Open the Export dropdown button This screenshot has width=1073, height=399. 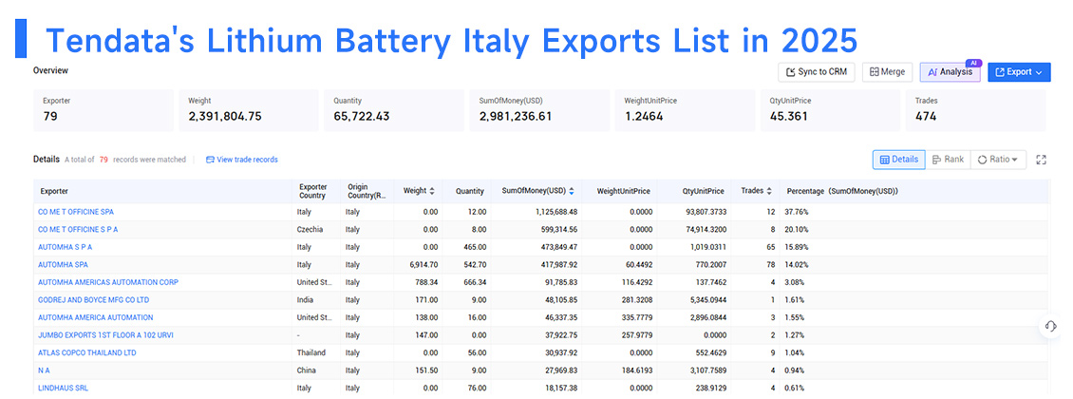point(1019,72)
